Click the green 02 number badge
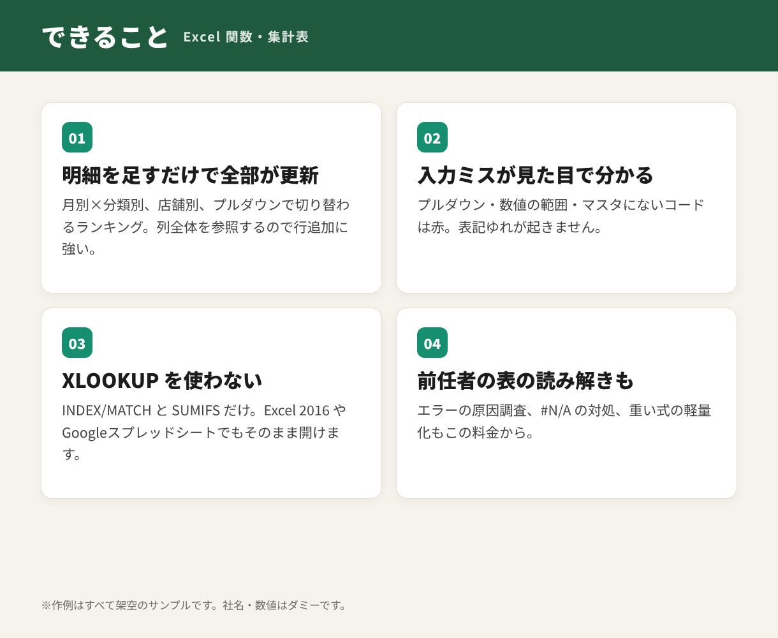The height and width of the screenshot is (638, 778). coord(432,137)
